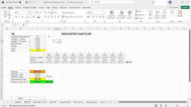This screenshot has width=191, height=107.
Task: Click AutoSum sigma icon
Action: (x=150, y=11)
